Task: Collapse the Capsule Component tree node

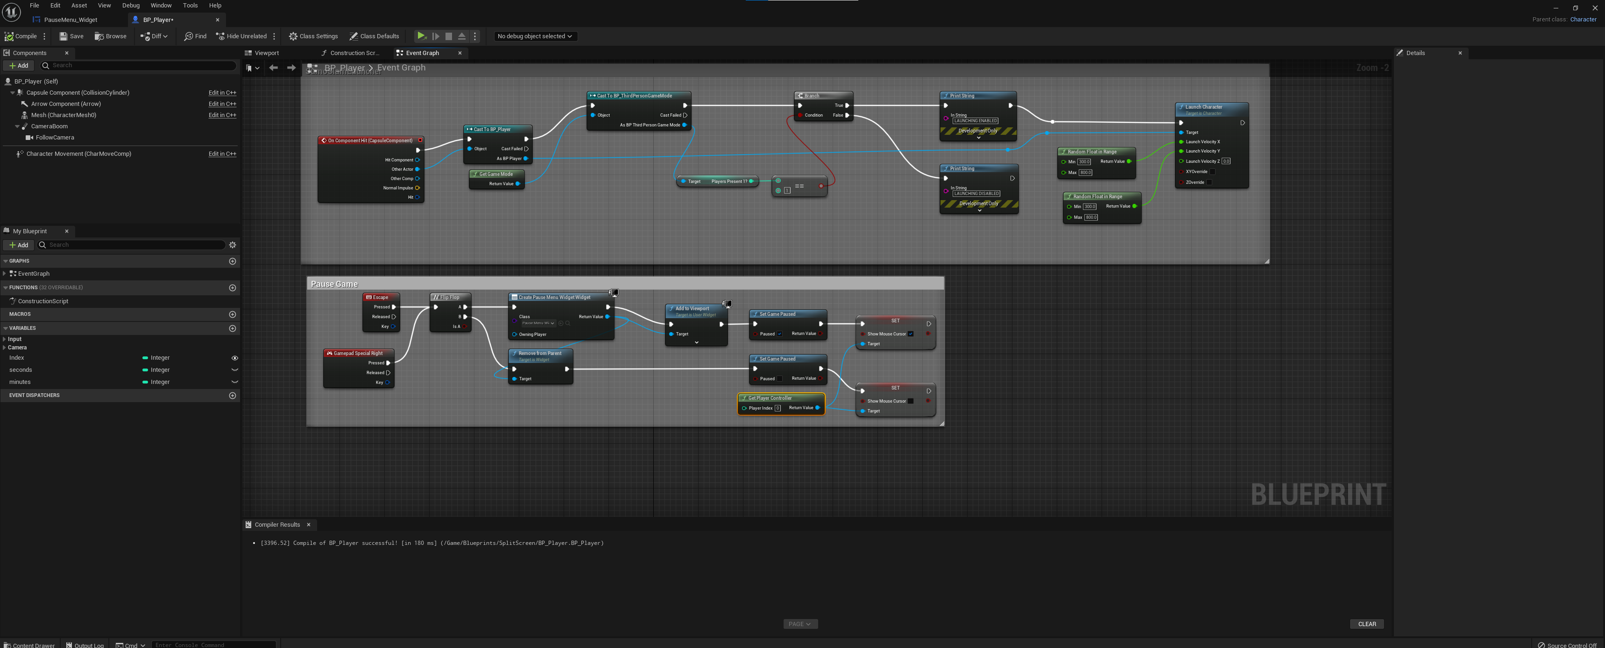Action: coord(13,93)
